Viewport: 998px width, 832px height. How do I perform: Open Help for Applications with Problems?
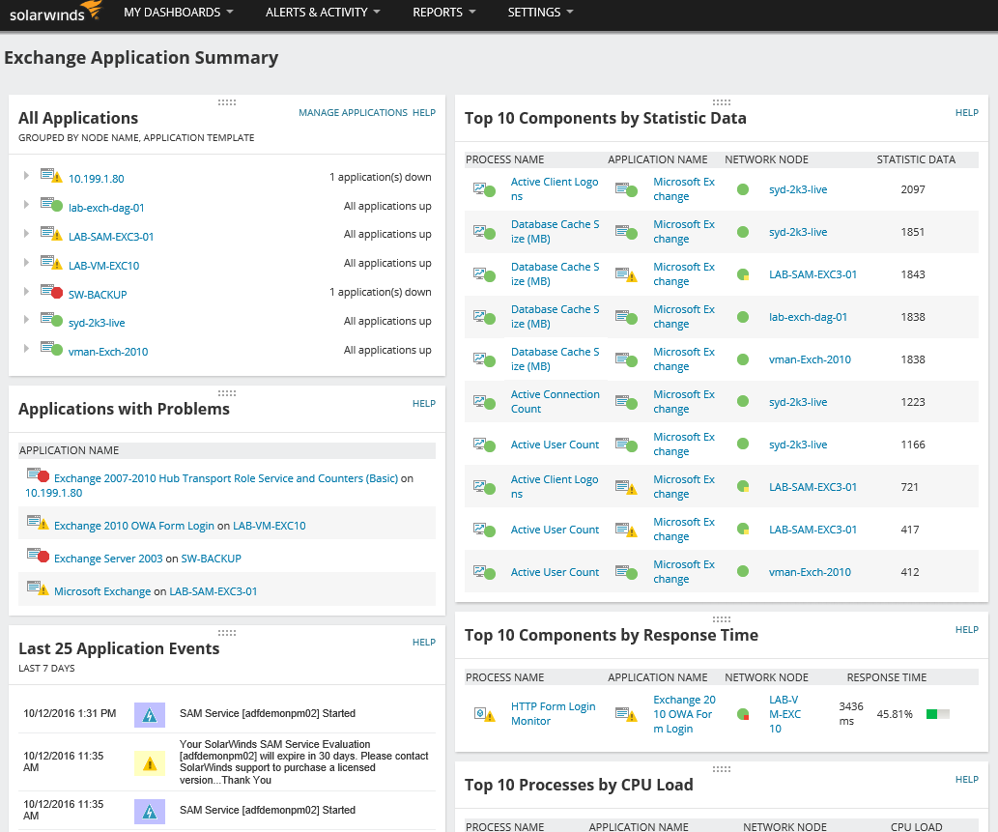424,404
